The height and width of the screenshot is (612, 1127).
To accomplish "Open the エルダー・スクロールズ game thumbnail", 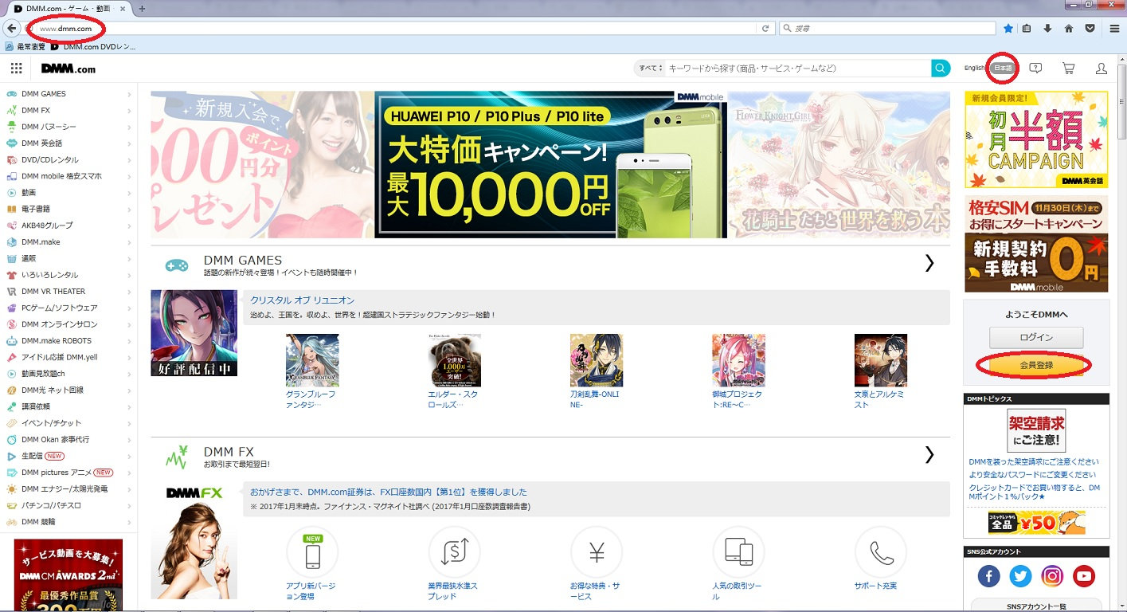I will pyautogui.click(x=454, y=360).
